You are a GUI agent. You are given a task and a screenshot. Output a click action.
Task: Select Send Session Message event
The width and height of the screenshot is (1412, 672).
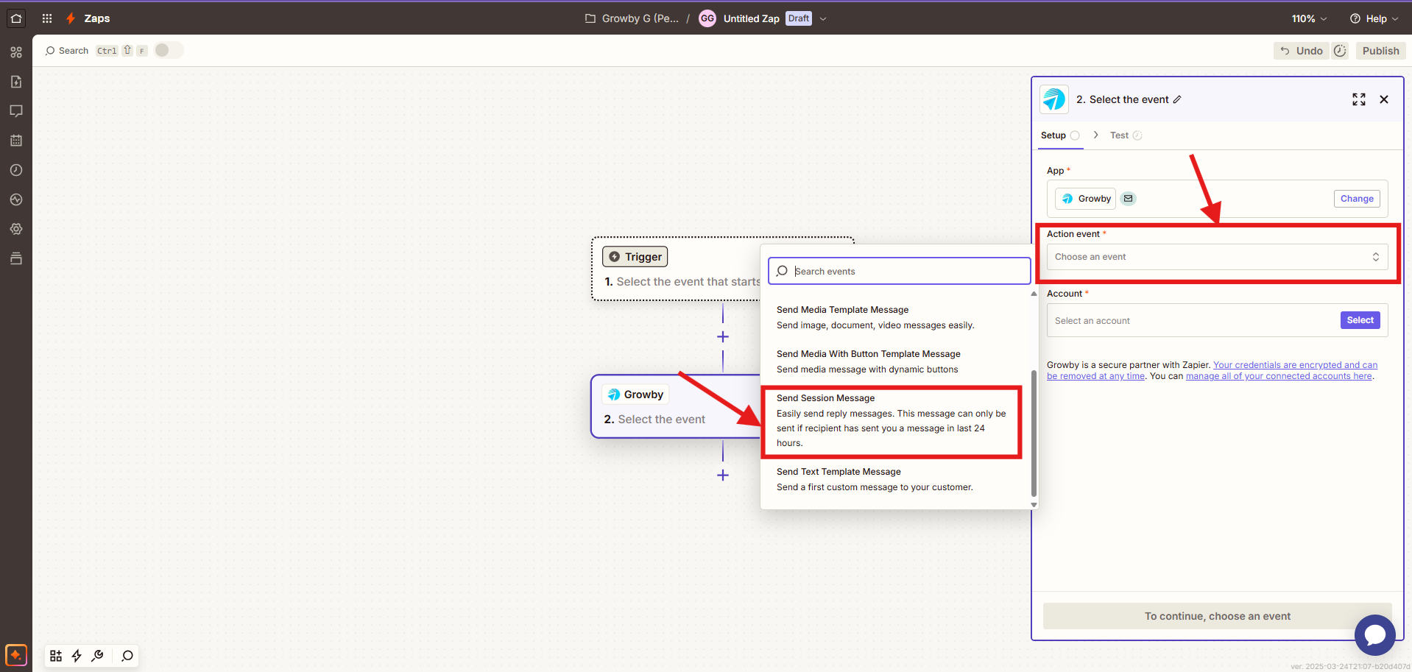(891, 420)
